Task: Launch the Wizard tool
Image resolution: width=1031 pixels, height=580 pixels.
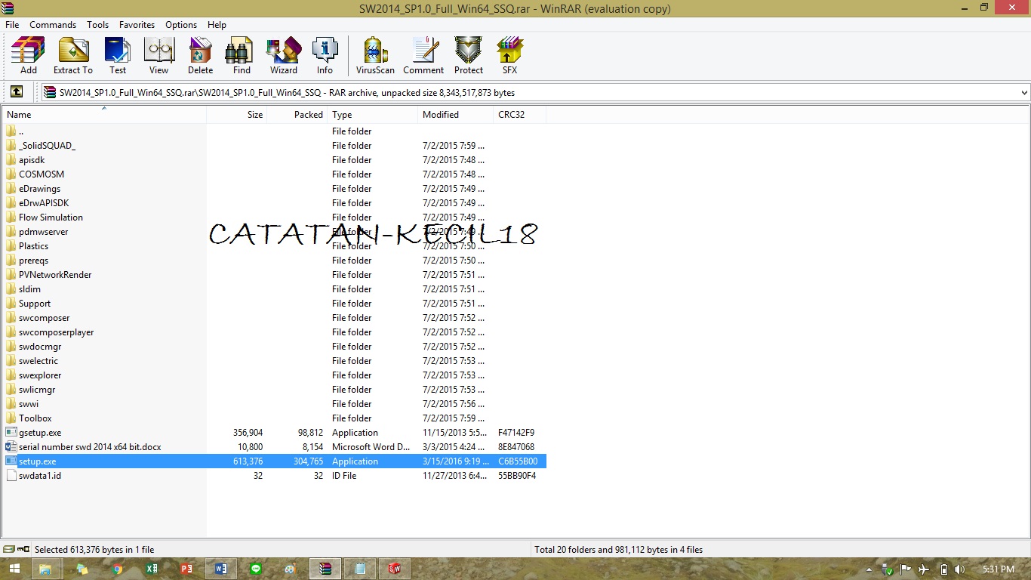Action: tap(284, 56)
